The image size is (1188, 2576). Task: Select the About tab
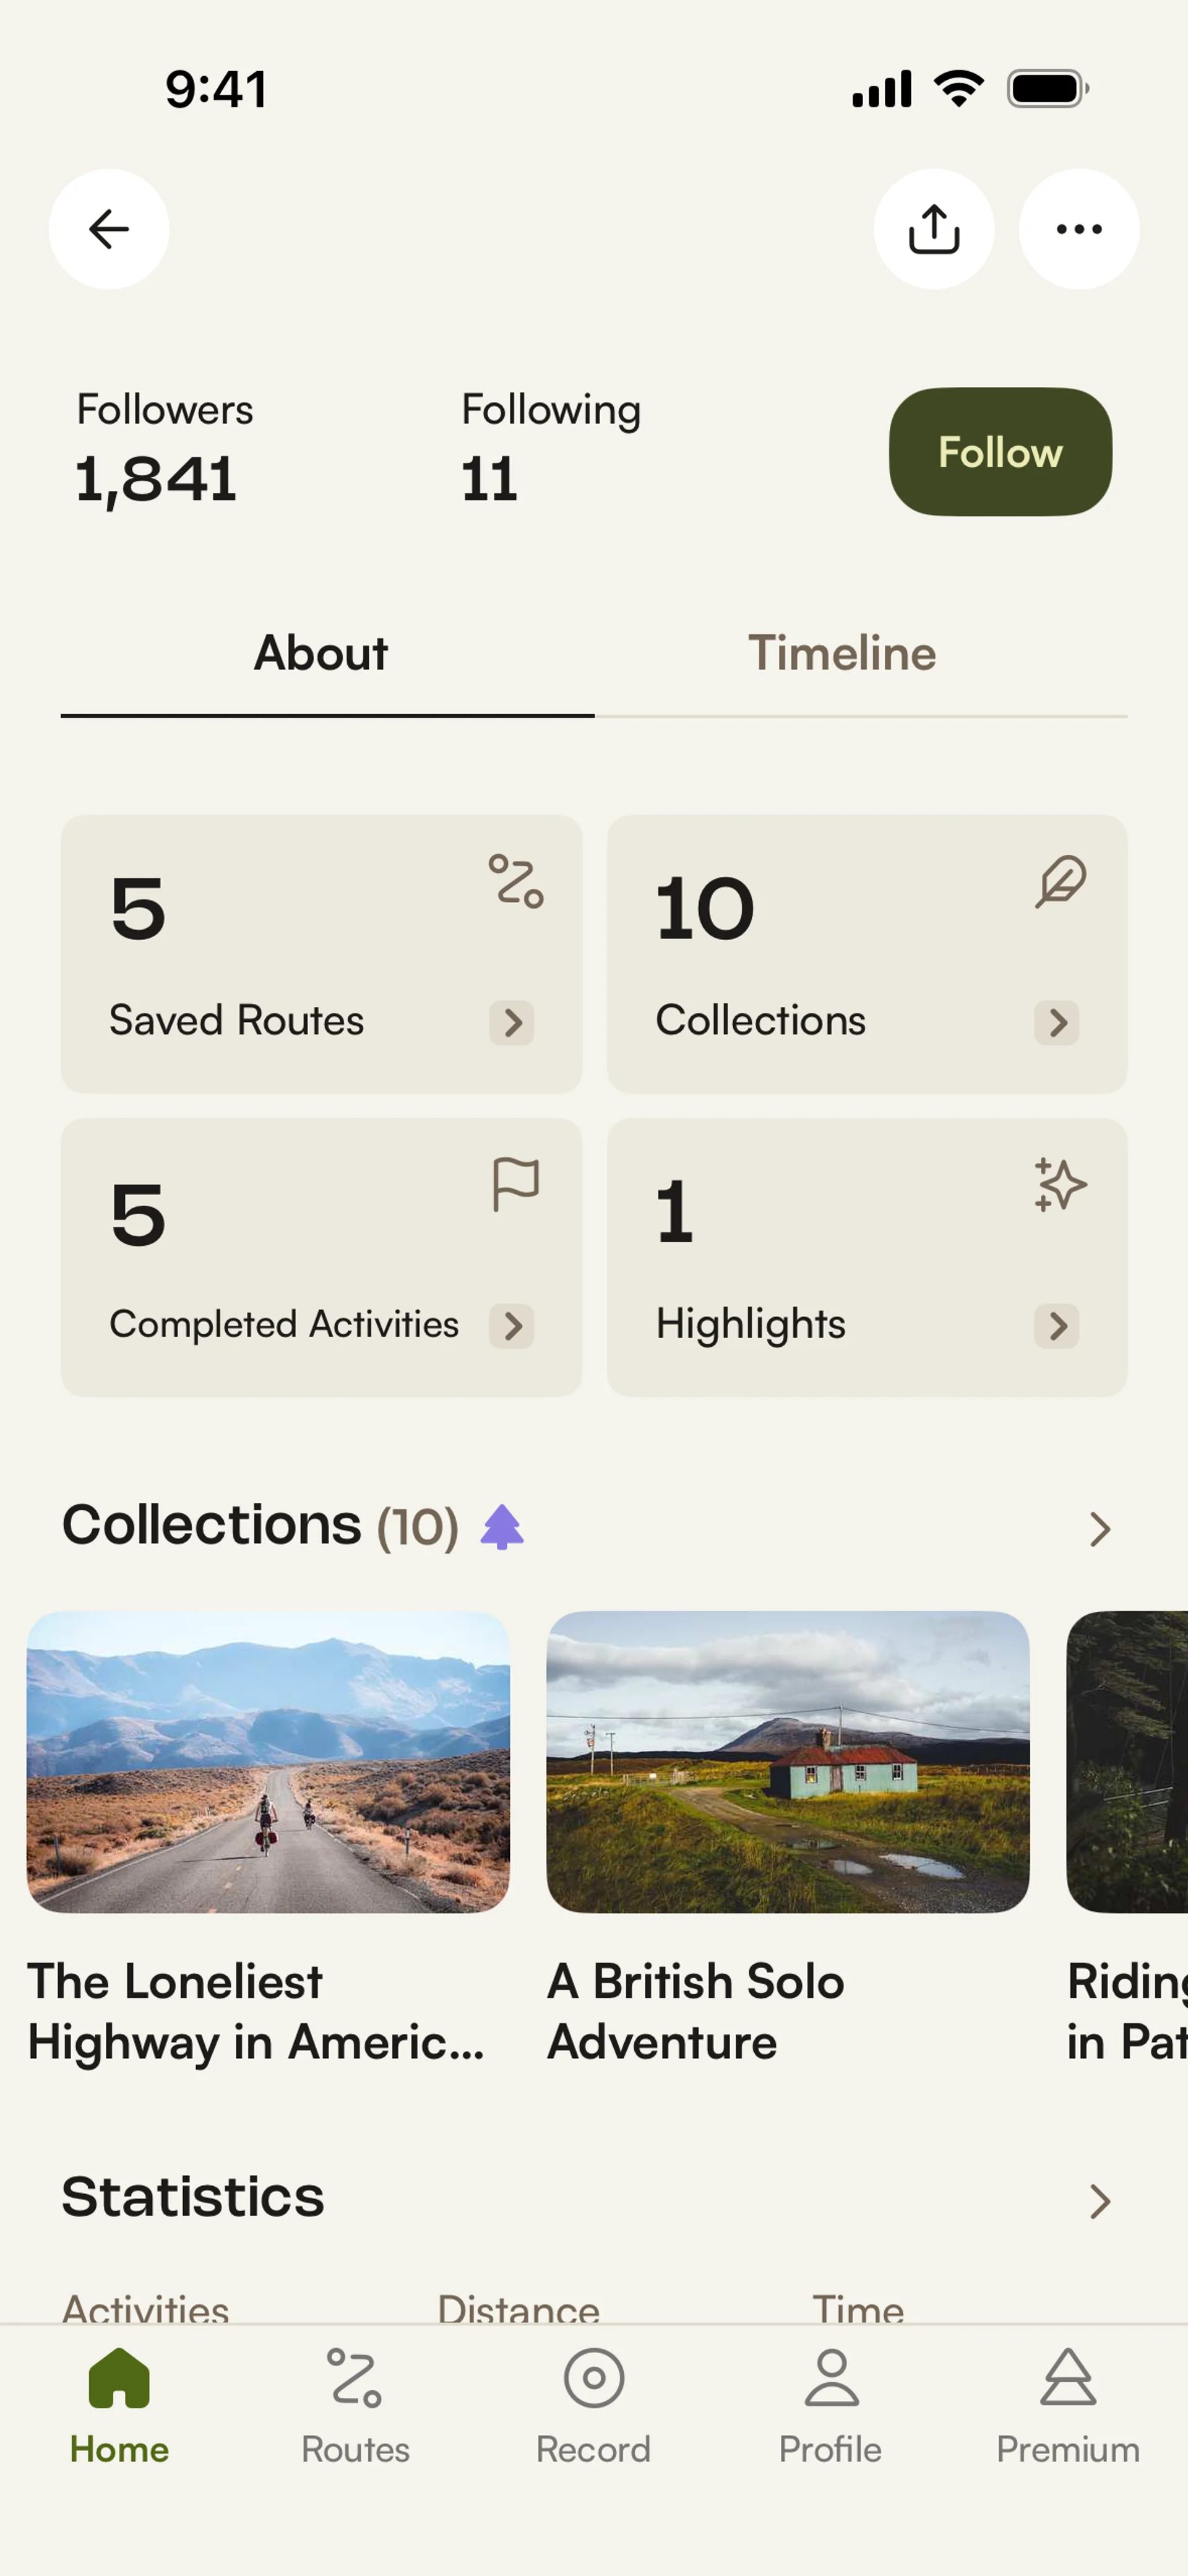[x=321, y=654]
